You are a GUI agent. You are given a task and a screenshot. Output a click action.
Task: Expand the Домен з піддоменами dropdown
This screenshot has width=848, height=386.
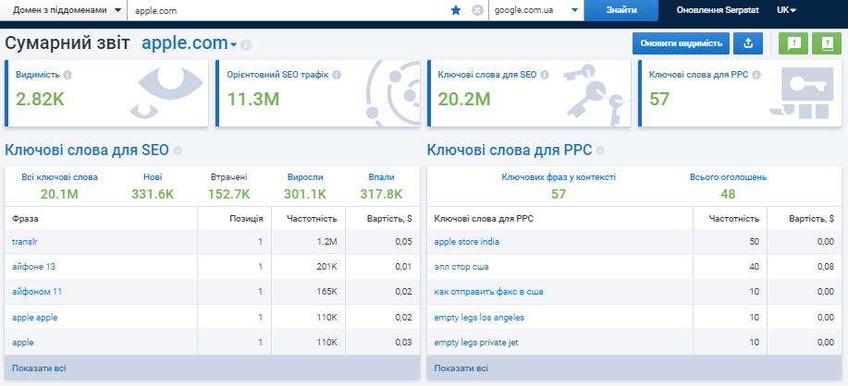click(x=64, y=10)
